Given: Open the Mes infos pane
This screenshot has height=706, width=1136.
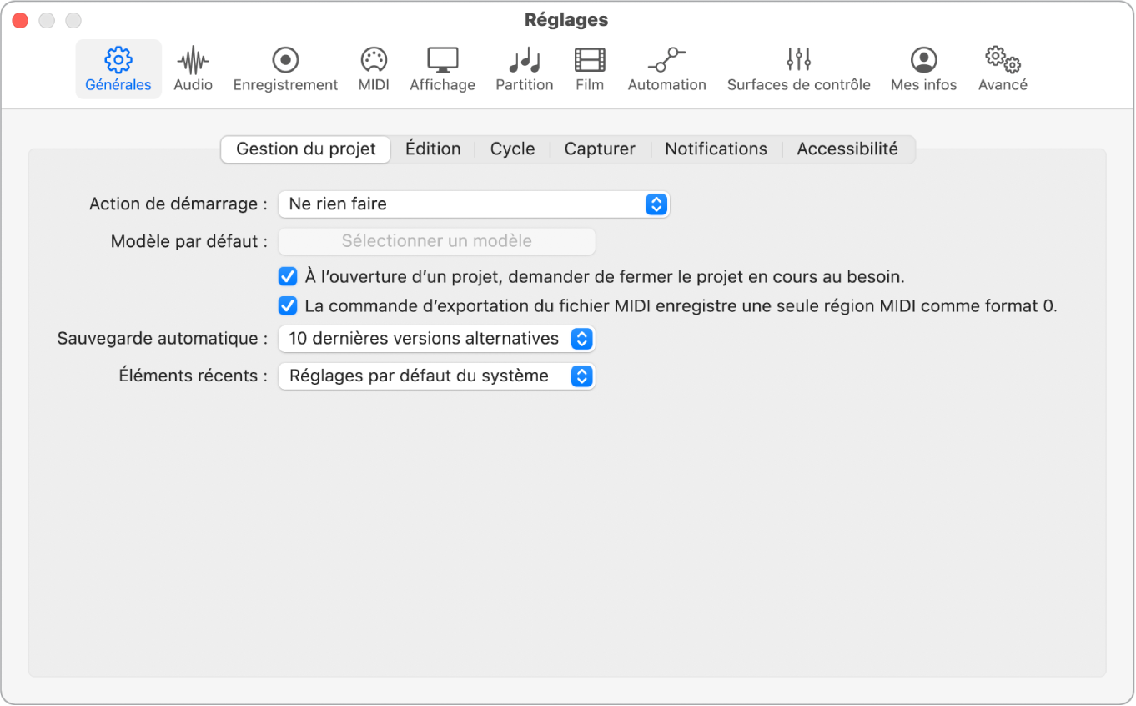Looking at the screenshot, I should pos(923,69).
